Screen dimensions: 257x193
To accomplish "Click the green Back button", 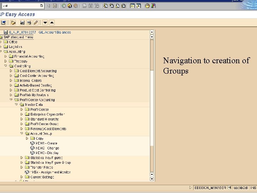I will point(64,6).
